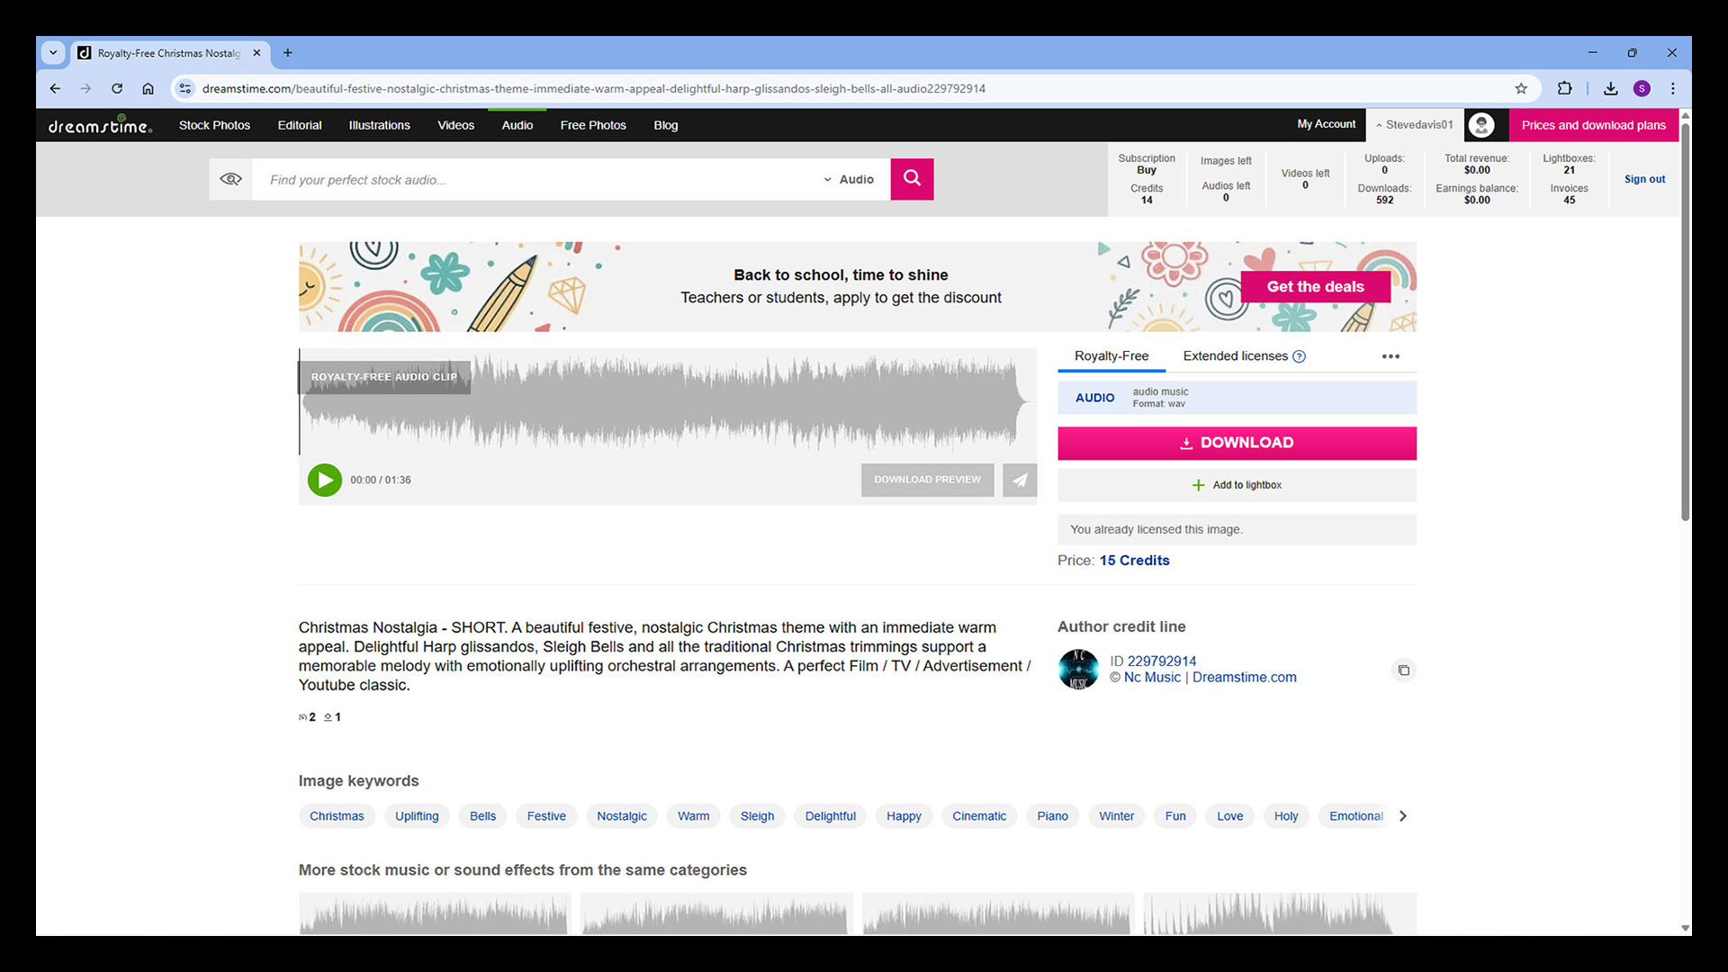
Task: Open the Videos menu item
Action: (455, 125)
